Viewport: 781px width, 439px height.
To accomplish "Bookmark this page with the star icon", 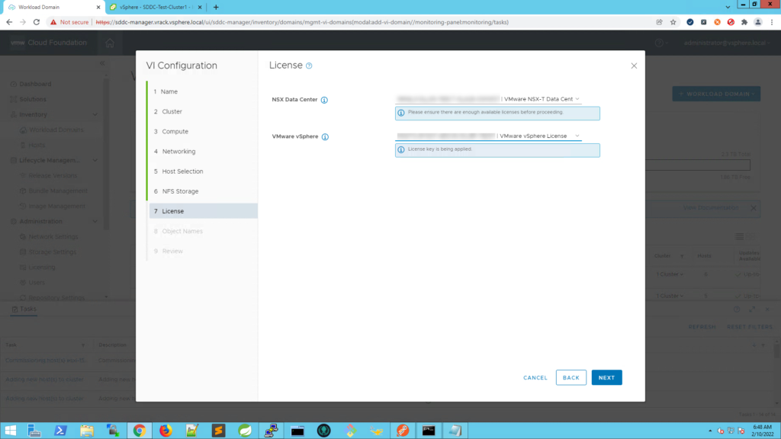I will 673,22.
